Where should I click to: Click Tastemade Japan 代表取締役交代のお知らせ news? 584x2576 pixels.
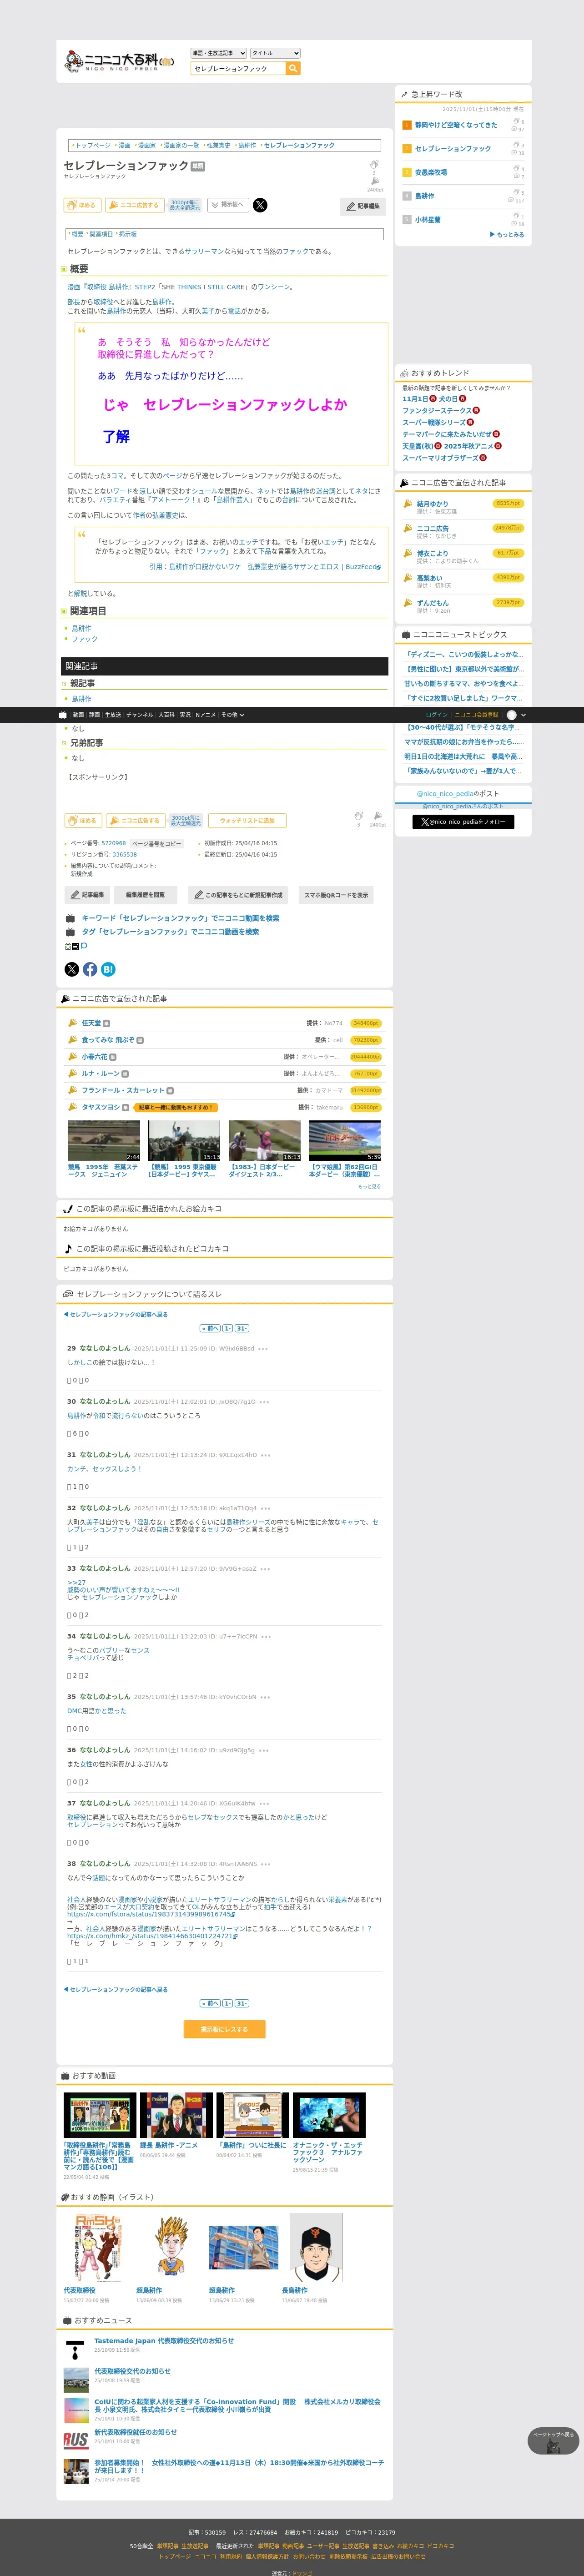point(164,2340)
